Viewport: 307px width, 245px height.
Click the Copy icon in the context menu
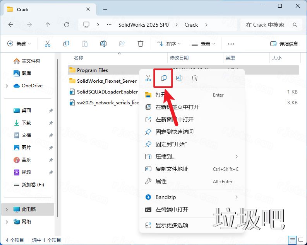point(164,78)
